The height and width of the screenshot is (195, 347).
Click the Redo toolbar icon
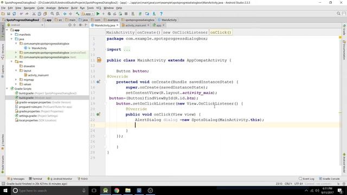coord(27,14)
